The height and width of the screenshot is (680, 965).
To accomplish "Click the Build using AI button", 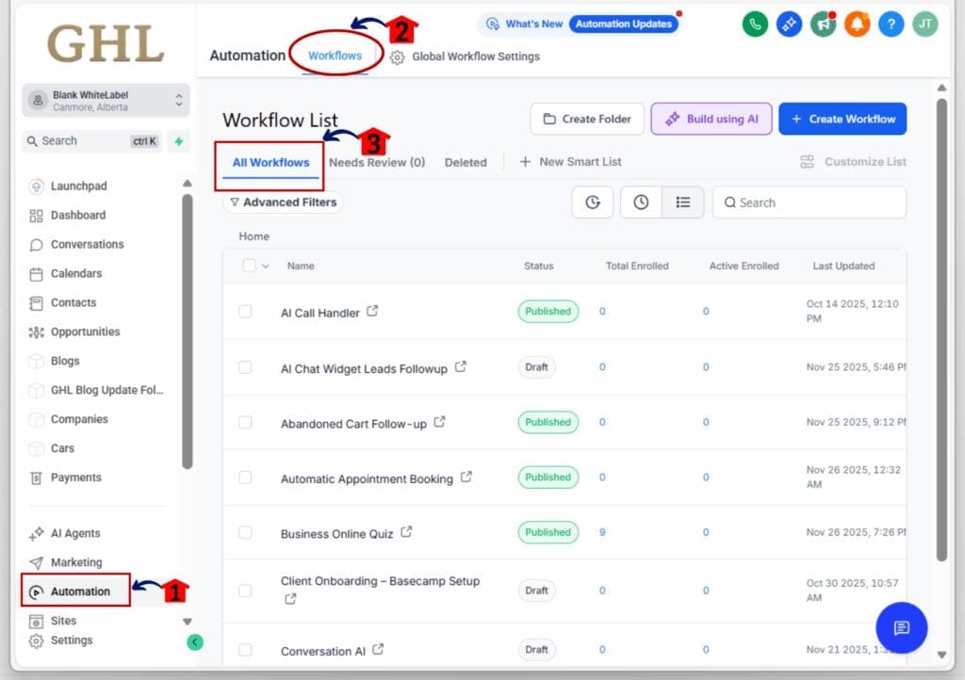I will [x=711, y=120].
